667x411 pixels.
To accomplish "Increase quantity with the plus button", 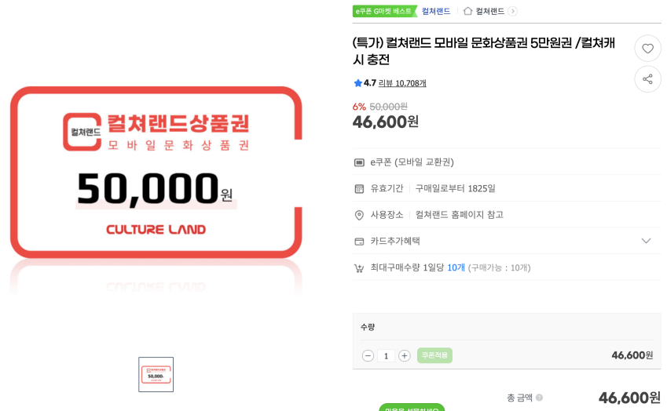I will [x=404, y=355].
